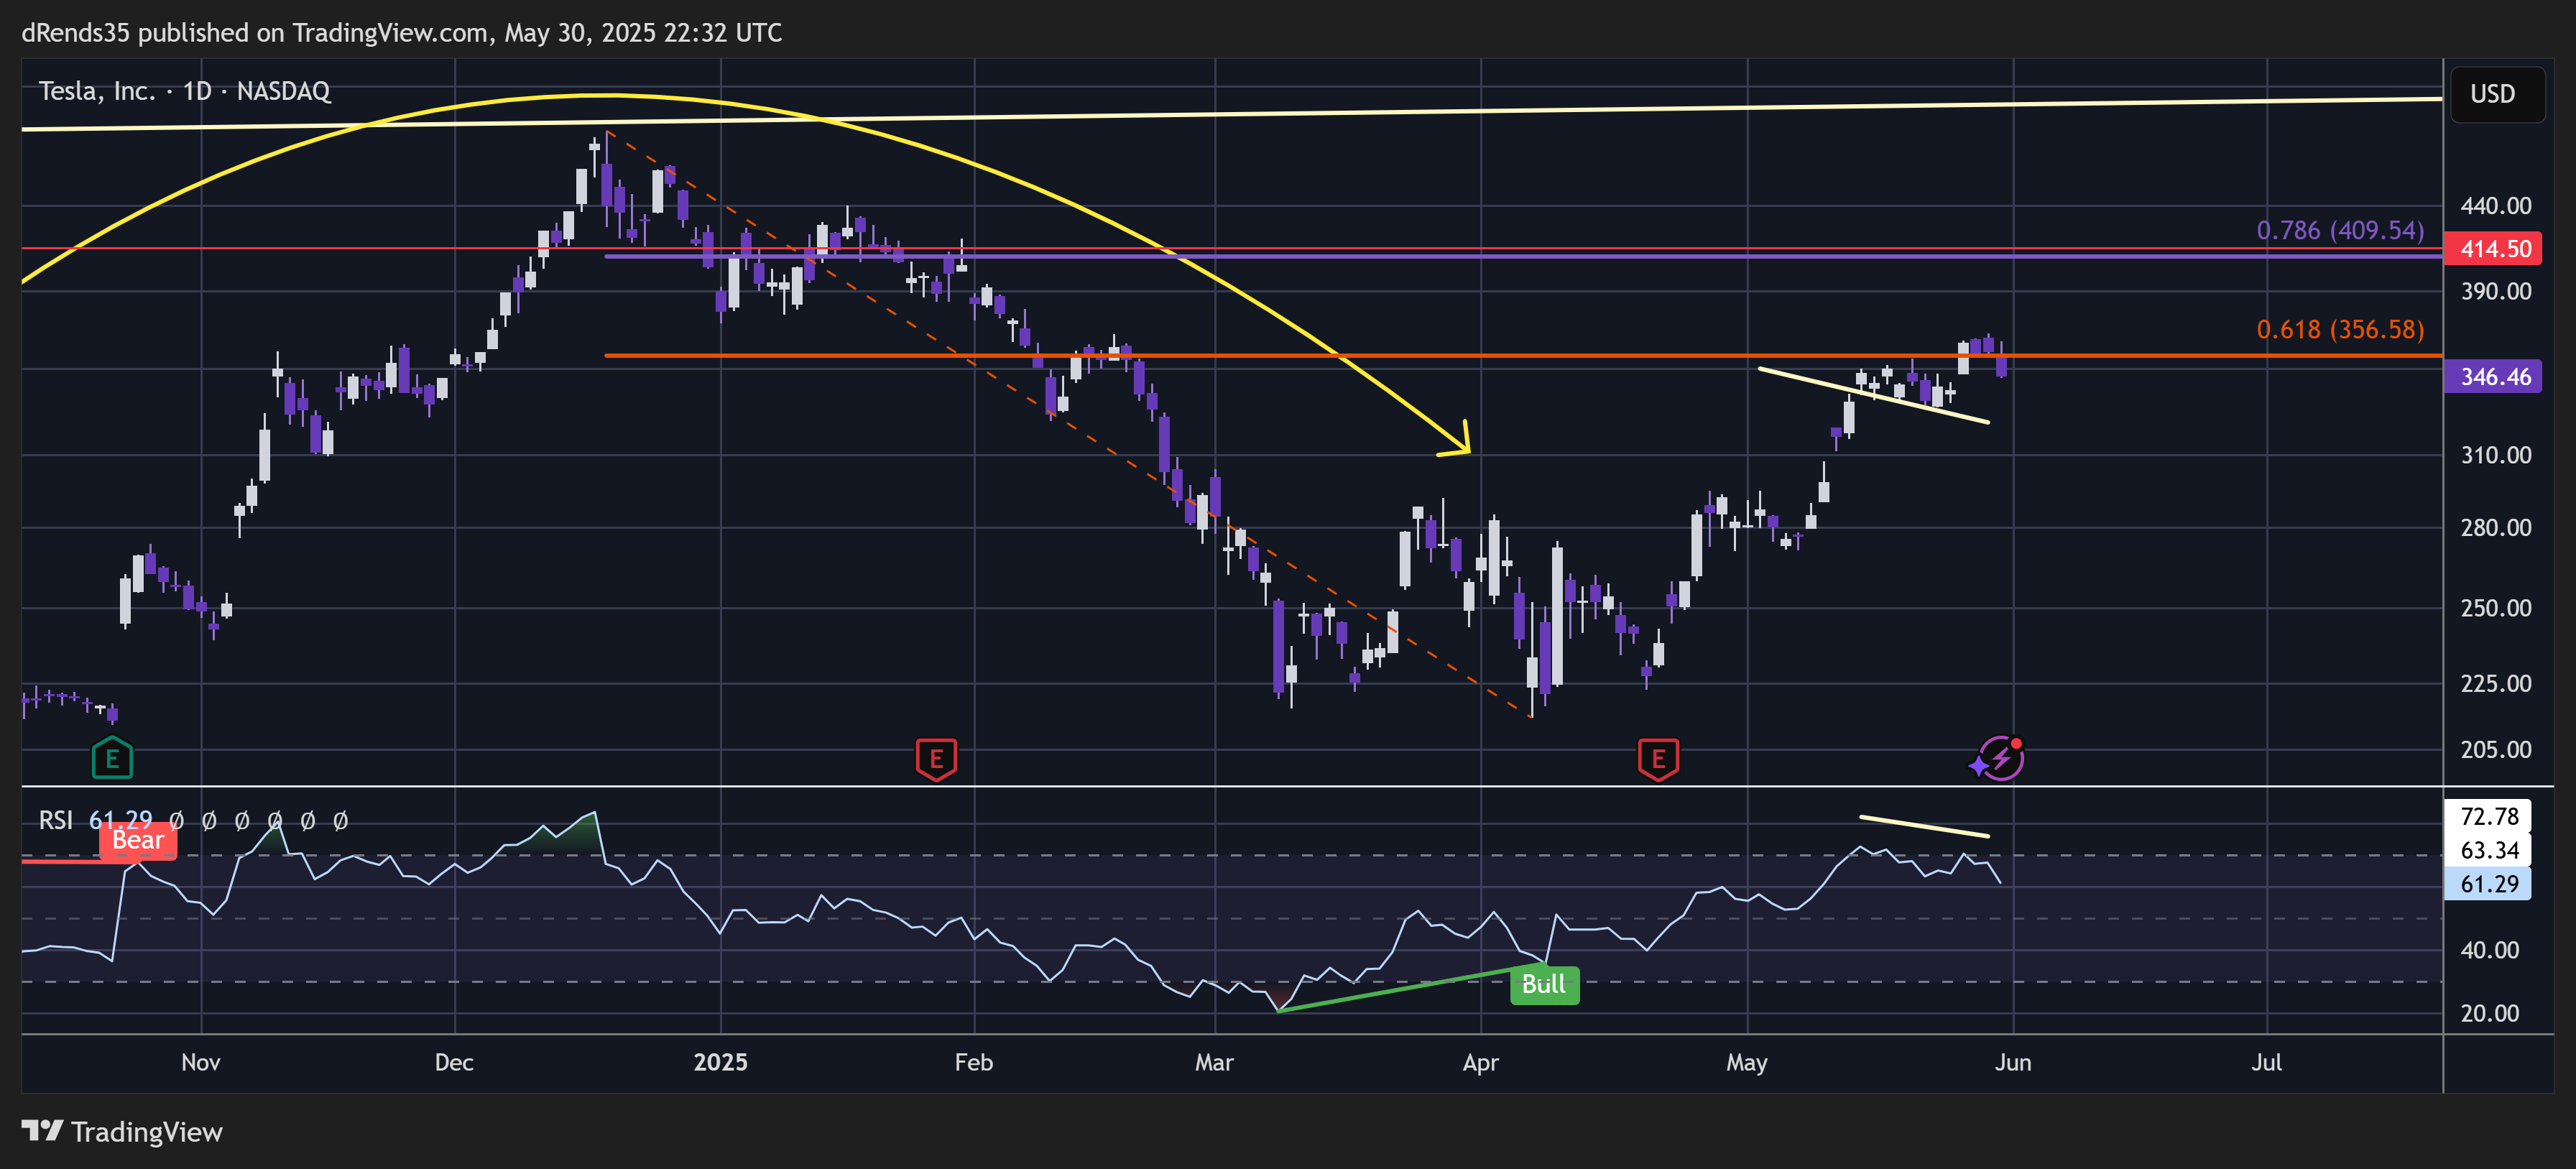
Task: Click the 2025 label on time axis
Action: pos(721,1062)
